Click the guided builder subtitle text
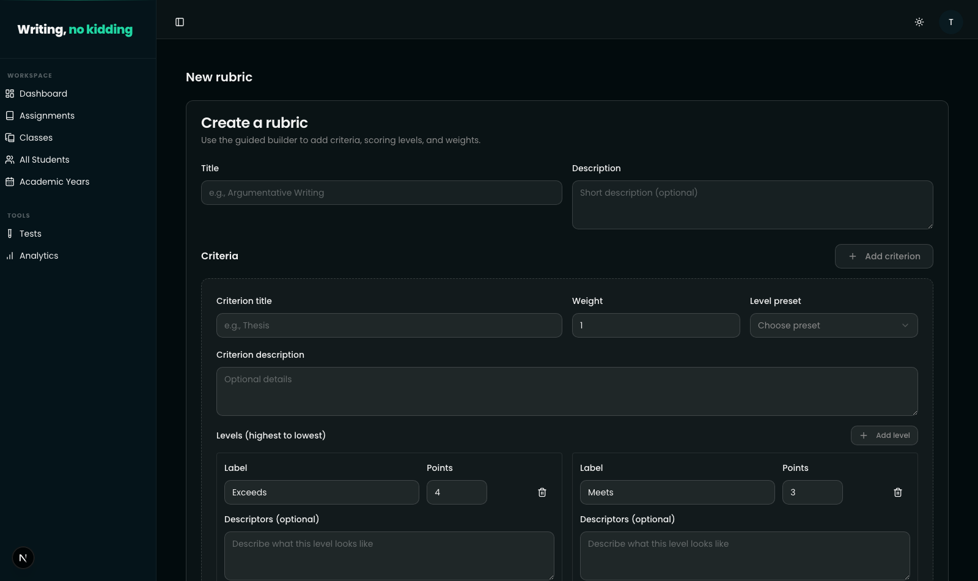This screenshot has width=978, height=581. point(340,140)
